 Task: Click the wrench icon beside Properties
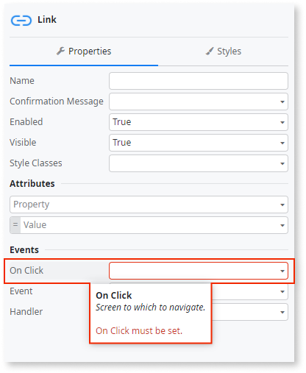pyautogui.click(x=60, y=51)
